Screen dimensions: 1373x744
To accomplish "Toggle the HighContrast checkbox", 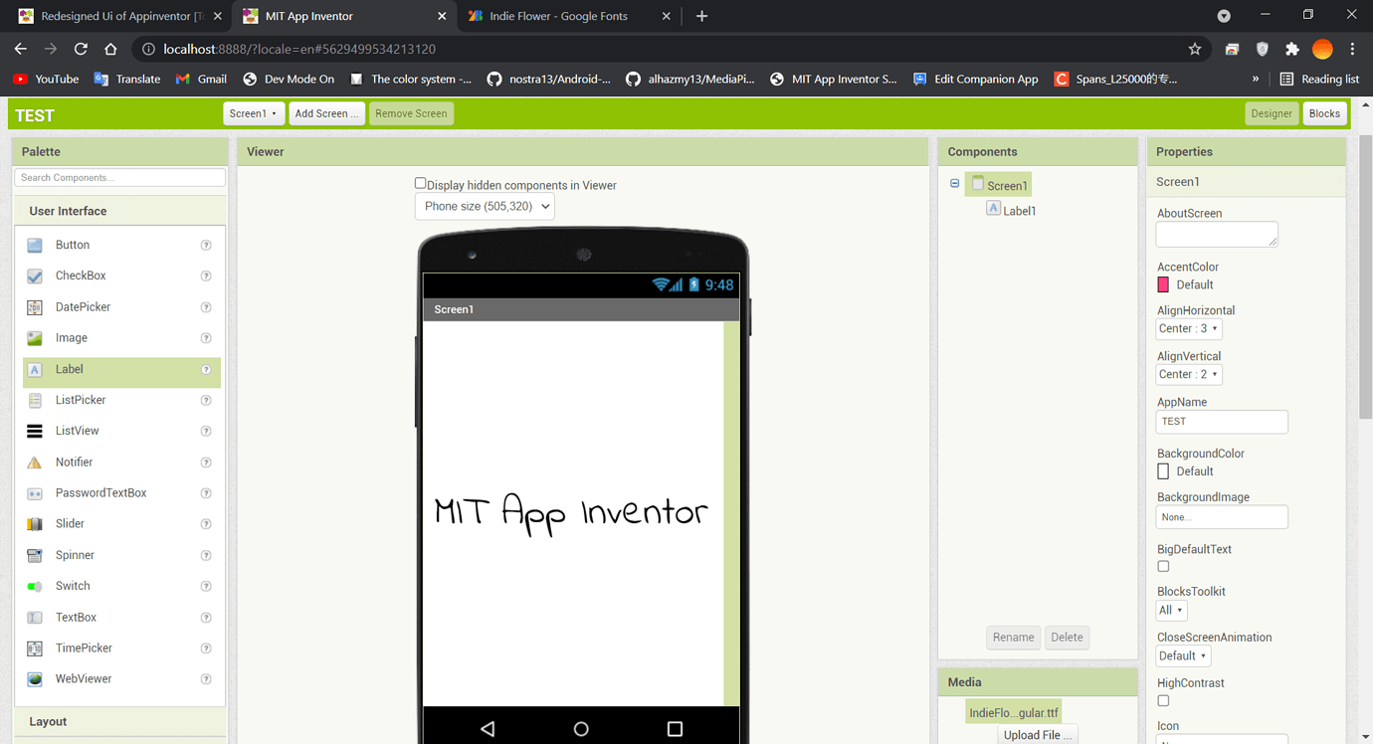I will (1163, 700).
